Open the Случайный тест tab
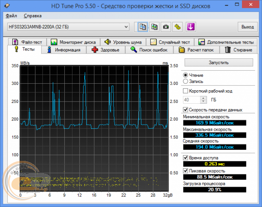This screenshot has height=207, width=262. [170, 42]
